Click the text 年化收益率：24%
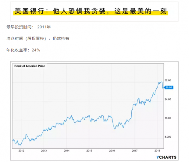 point(23,50)
